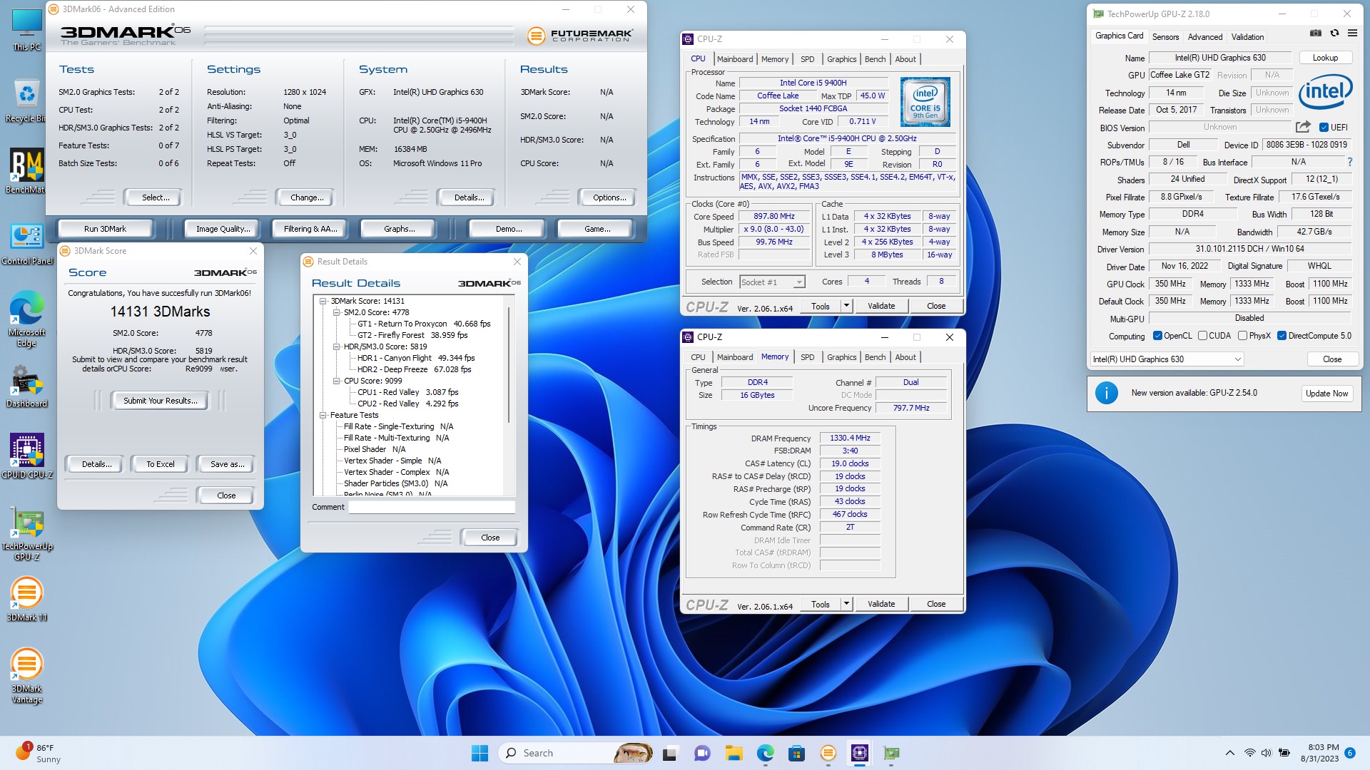Click the Lookup button in GPU-Z
The image size is (1370, 770).
(1325, 58)
